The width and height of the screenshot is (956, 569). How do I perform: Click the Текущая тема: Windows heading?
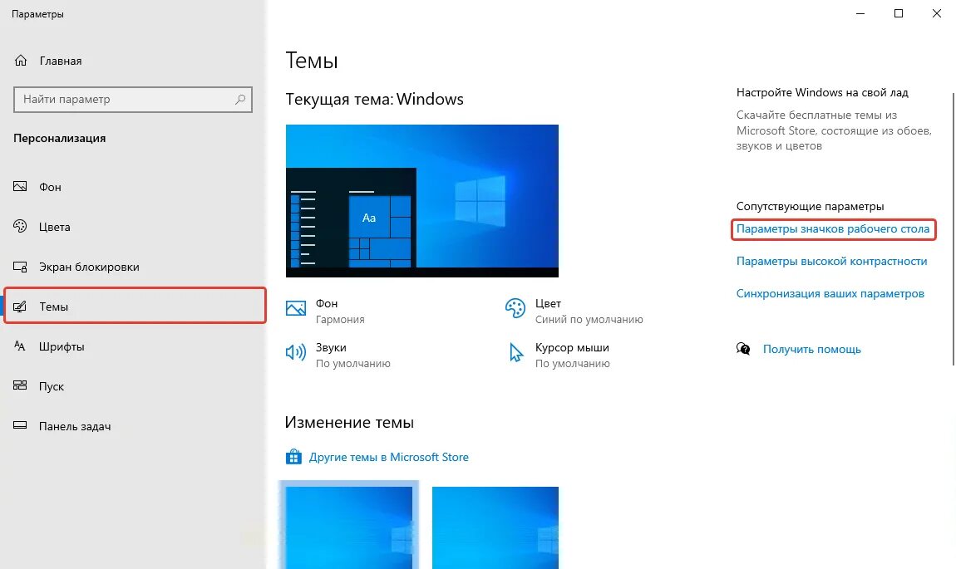(374, 100)
